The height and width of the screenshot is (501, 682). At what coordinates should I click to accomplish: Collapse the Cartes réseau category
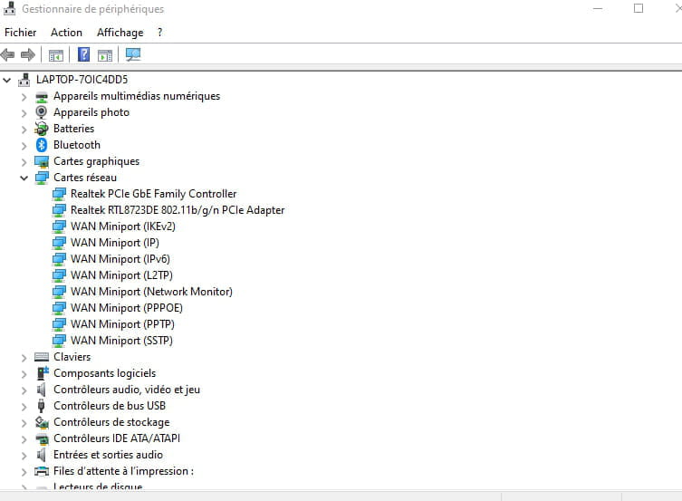tap(24, 178)
